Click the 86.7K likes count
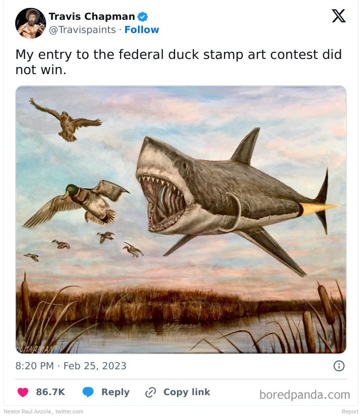Viewport: 364px width, 418px height. coord(50,392)
